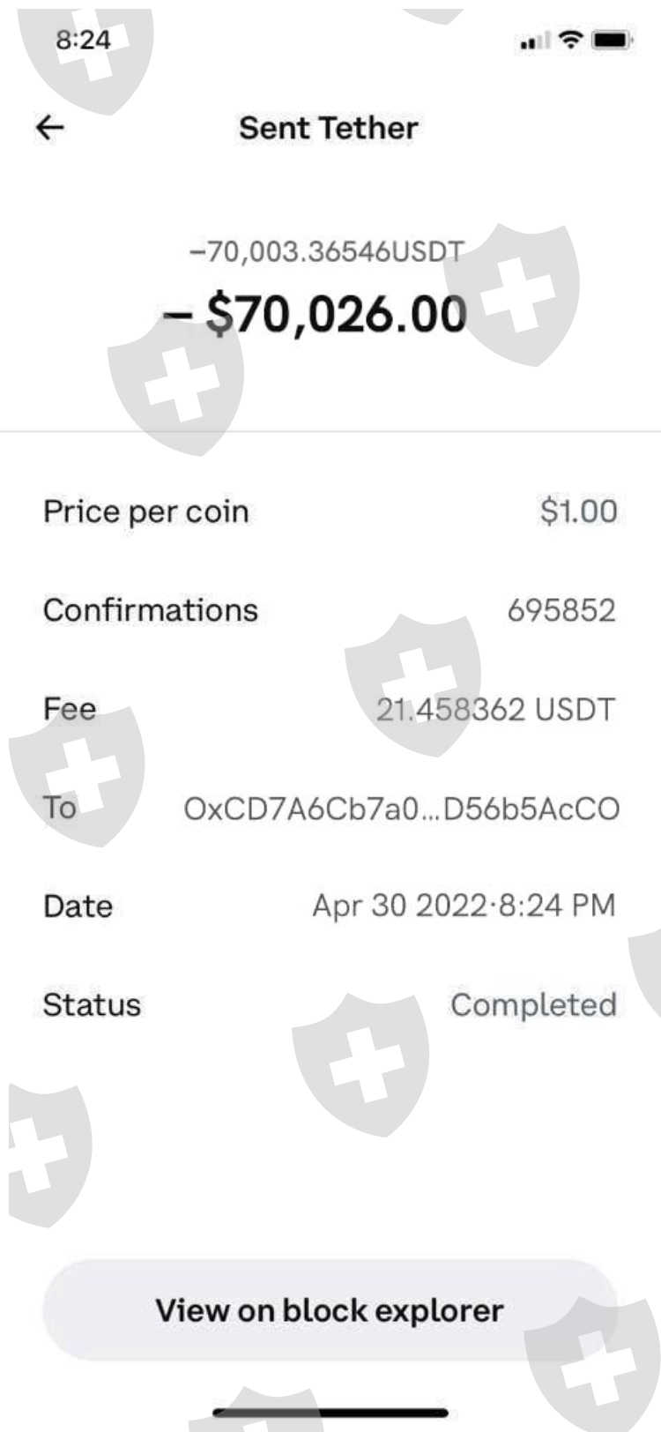
Task: Tap the back arrow icon
Action: (x=50, y=128)
